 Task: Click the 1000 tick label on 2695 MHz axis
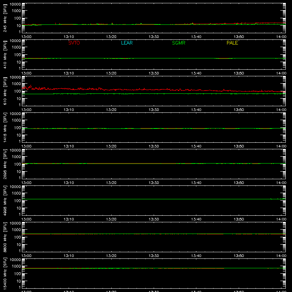16,157
